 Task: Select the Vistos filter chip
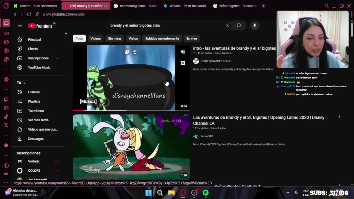tap(133, 38)
